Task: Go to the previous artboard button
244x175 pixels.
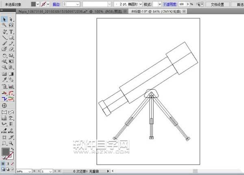Action: pos(39,171)
